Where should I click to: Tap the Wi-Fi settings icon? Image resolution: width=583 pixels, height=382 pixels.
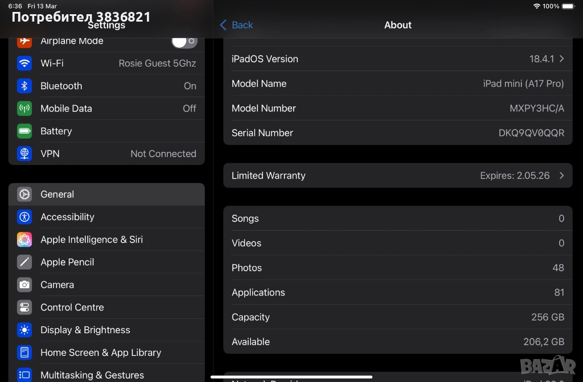tap(24, 63)
